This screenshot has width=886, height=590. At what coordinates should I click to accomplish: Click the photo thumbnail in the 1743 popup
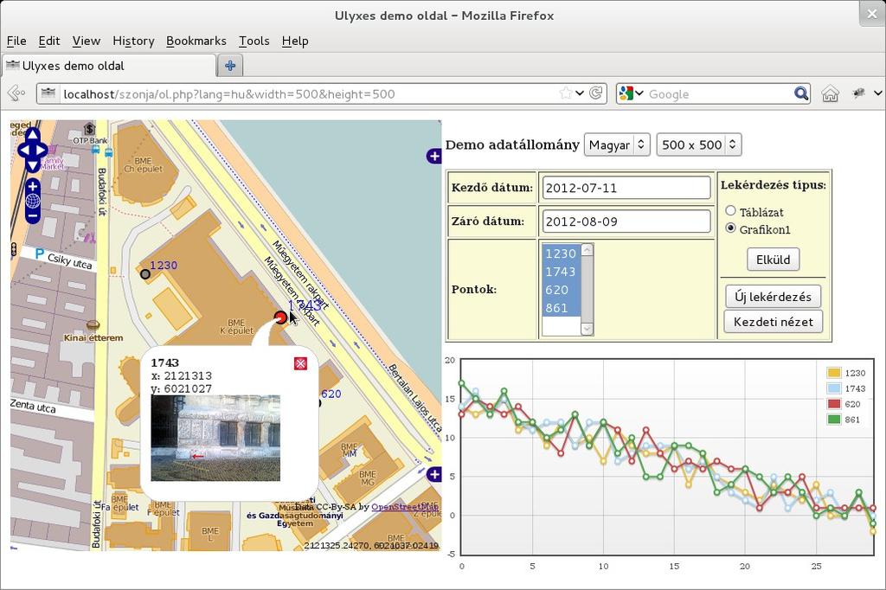(x=215, y=438)
